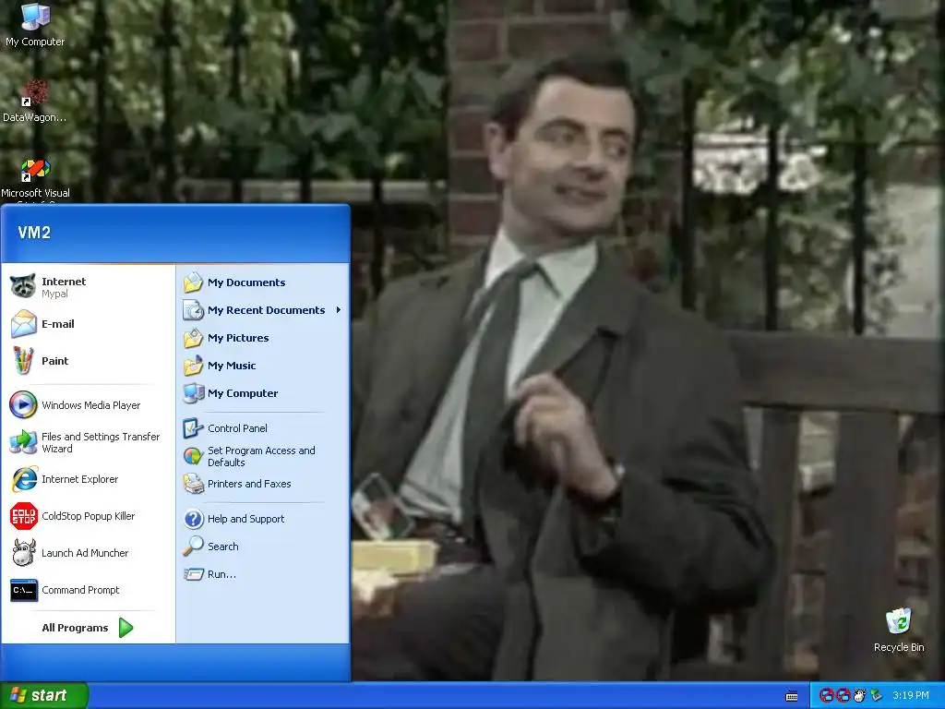Open My Music folder
This screenshot has width=945, height=709.
coord(263,366)
